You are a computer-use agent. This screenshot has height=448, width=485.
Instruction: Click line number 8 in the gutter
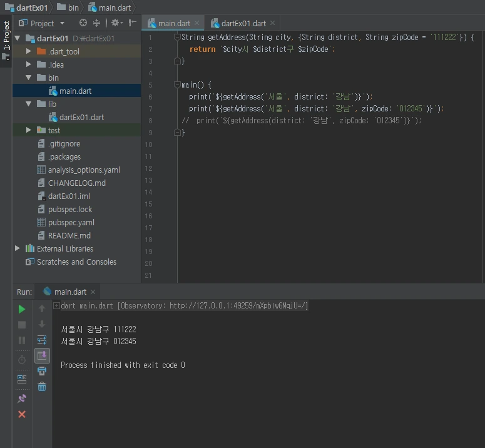pos(150,121)
